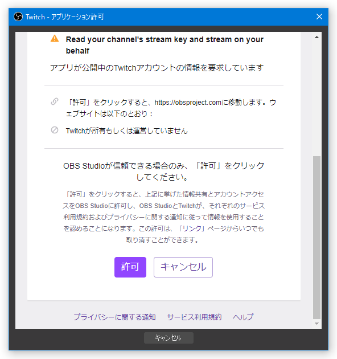Click the OBS Studioが信頼できる場合のみ notice text
Viewport: 337px width, 359px height.
tap(163, 172)
